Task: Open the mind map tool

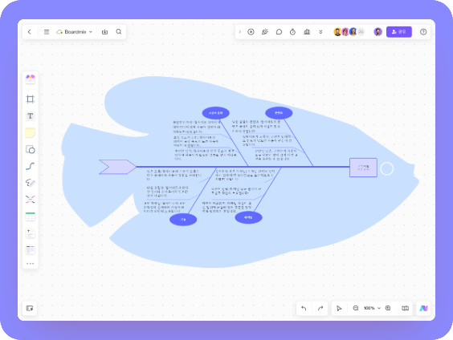Action: [x=30, y=200]
